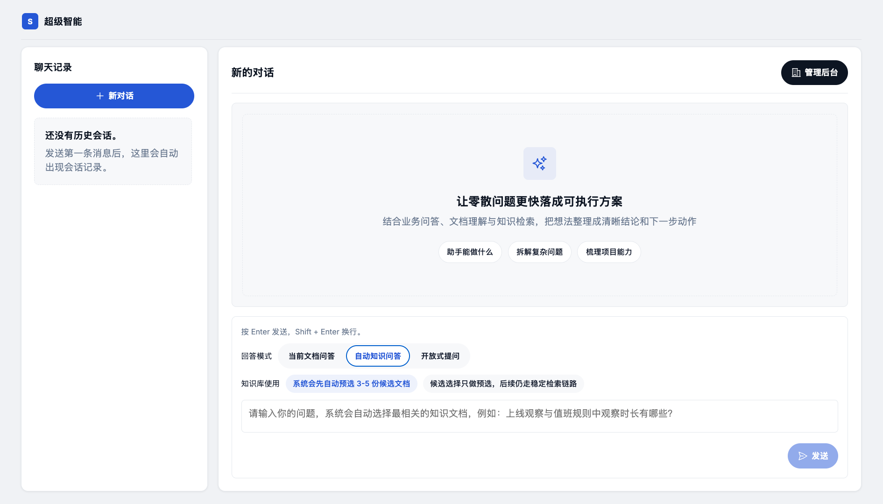
Task: Click the 超级智能 app title
Action: pyautogui.click(x=63, y=21)
